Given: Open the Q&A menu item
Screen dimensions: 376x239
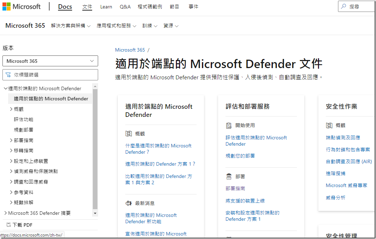Looking at the screenshot, I should (x=125, y=7).
